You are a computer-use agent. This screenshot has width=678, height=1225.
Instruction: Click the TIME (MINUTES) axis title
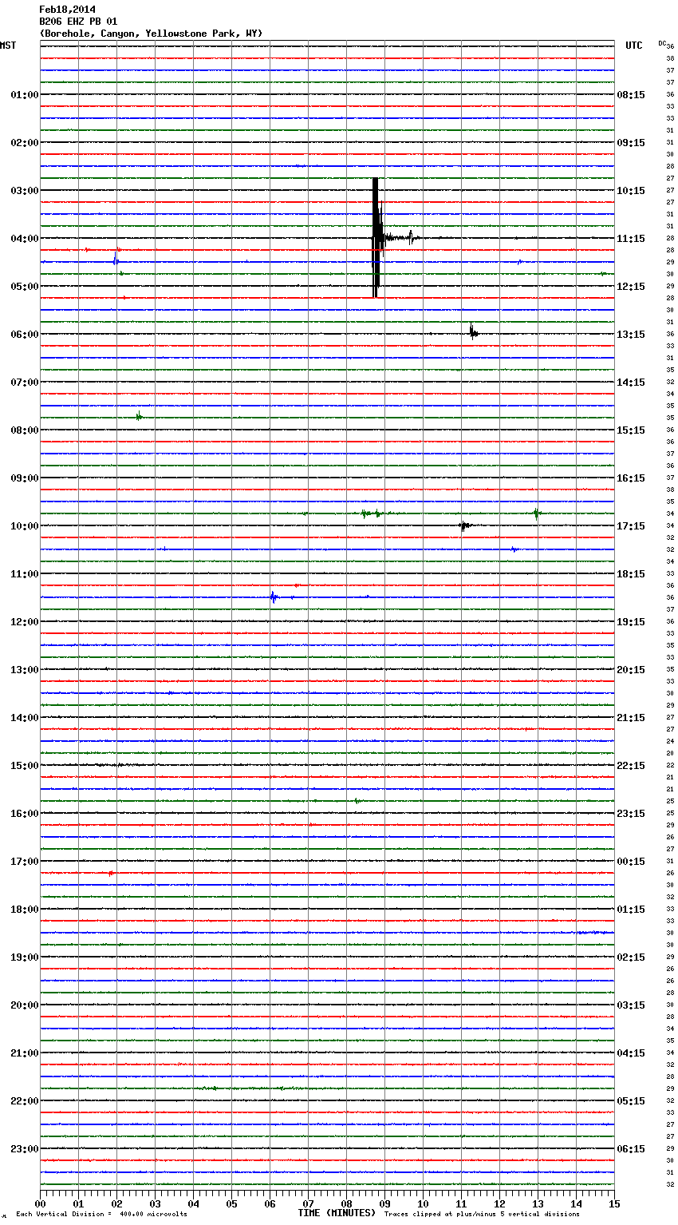click(x=337, y=1213)
